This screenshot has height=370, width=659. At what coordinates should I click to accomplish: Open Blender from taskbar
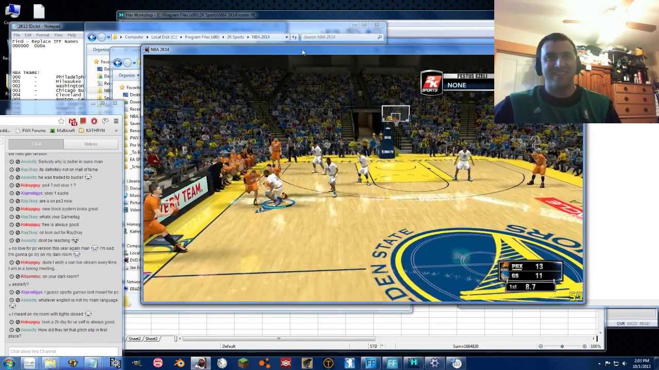click(179, 364)
